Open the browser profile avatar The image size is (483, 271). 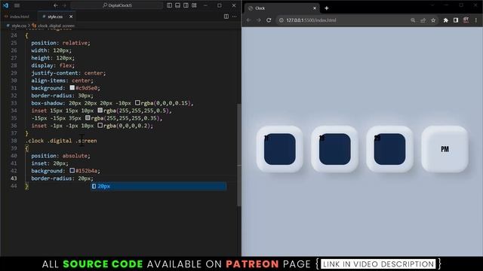pos(466,20)
